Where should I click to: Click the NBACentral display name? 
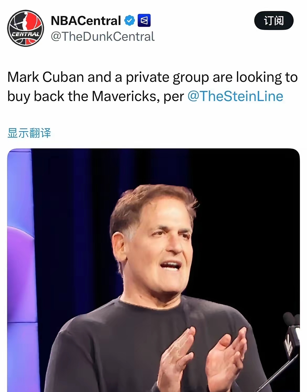tap(86, 21)
